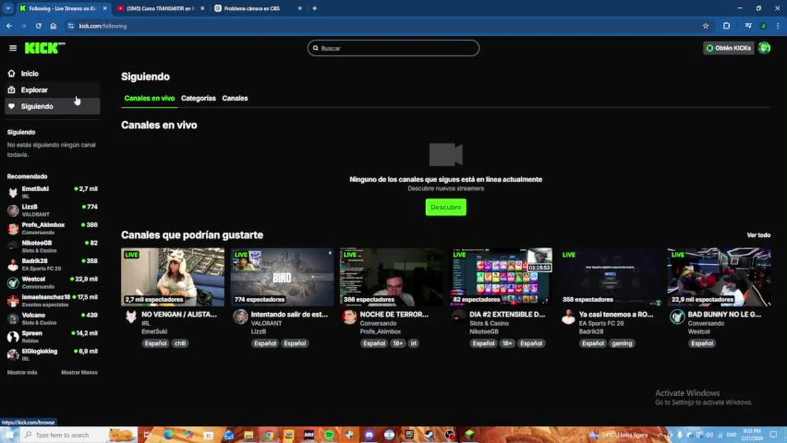Click the Obtén KICKs button

pyautogui.click(x=728, y=48)
